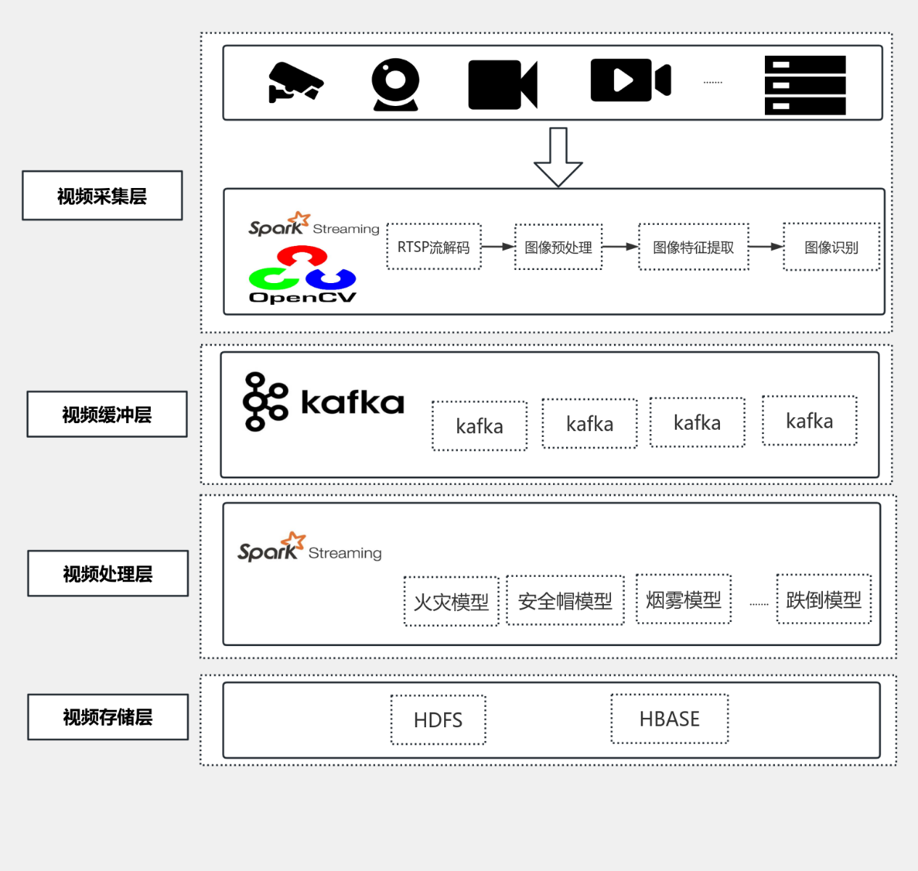Select the 火灾模型 box

(450, 602)
